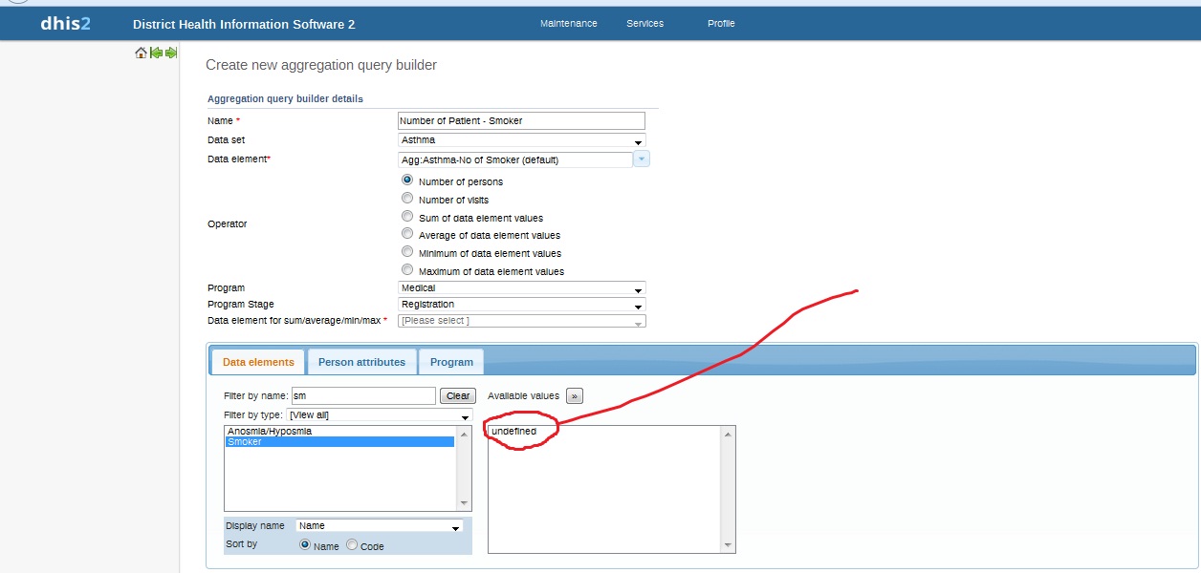
Task: Choose Sum of data element values
Action: pyautogui.click(x=407, y=217)
